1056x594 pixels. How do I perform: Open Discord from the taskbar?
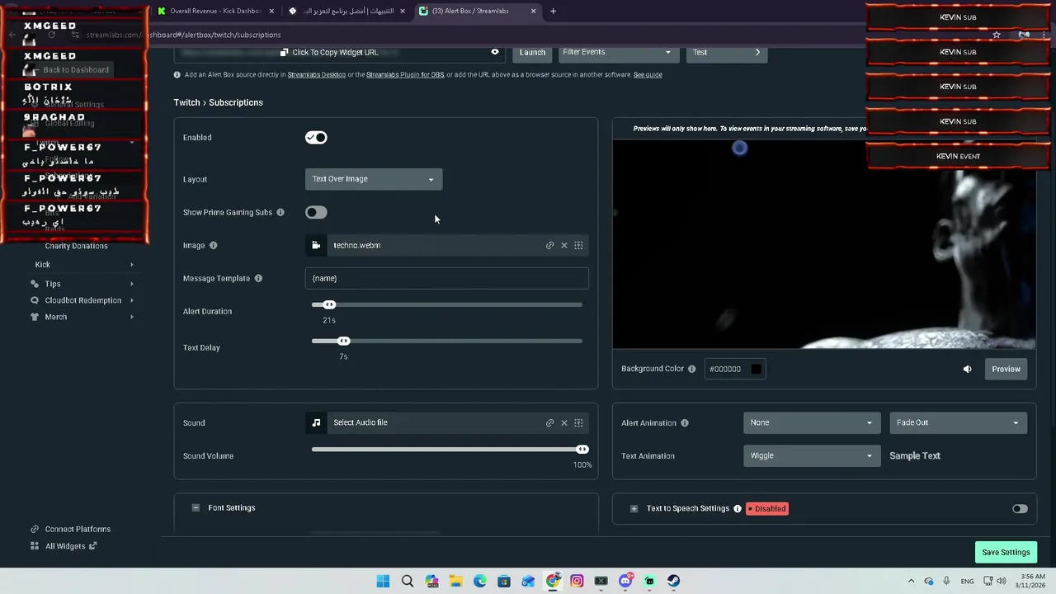coord(625,581)
